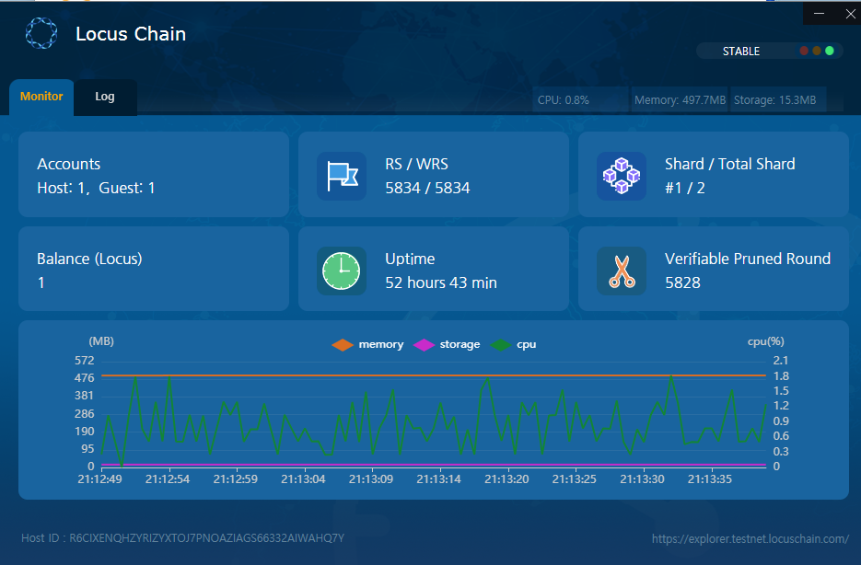Click the Storage 15.3MB status box
This screenshot has height=565, width=861.
click(x=778, y=100)
